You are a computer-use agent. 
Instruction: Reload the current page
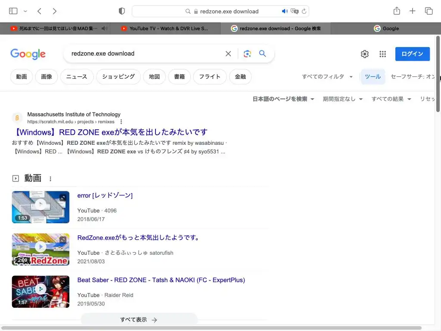pos(304,11)
